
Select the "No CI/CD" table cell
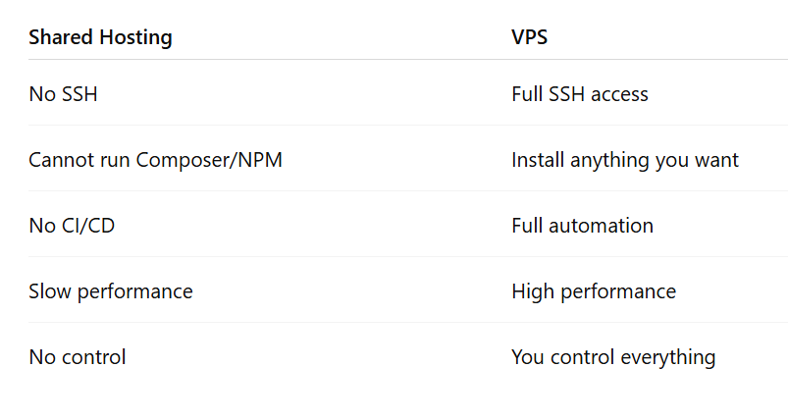pyautogui.click(x=72, y=226)
